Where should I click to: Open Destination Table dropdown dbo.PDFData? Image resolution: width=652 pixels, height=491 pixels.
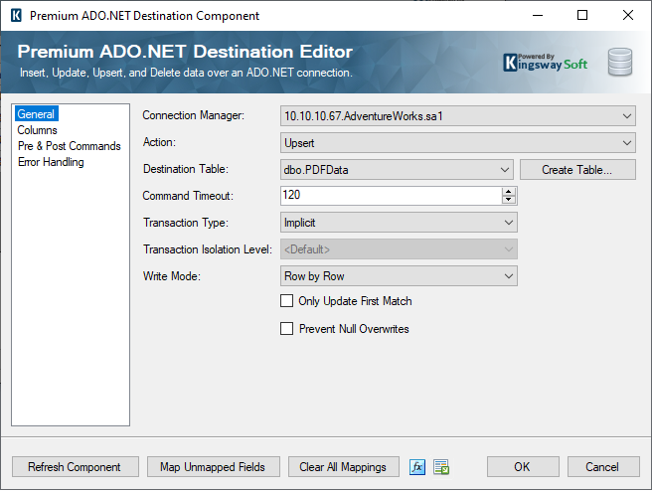pos(397,170)
